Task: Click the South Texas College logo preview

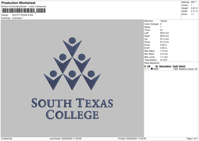Action: (72, 78)
